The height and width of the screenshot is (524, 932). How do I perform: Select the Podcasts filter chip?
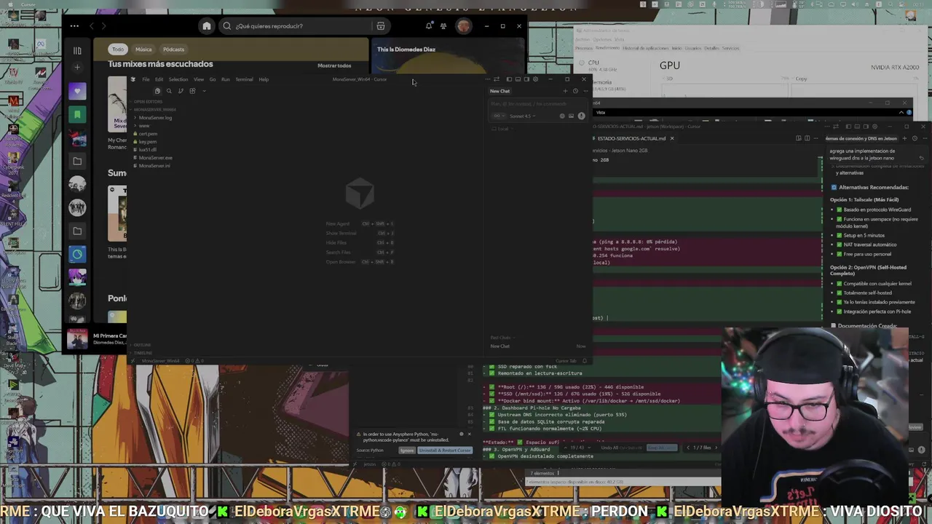point(173,49)
